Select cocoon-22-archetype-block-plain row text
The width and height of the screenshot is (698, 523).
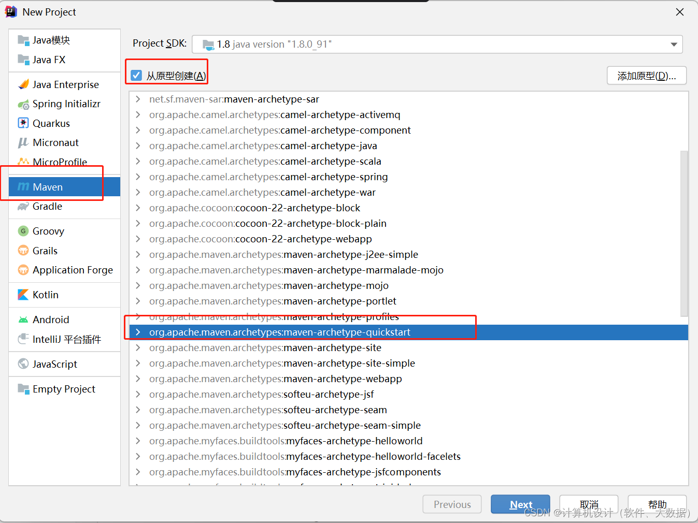coord(268,223)
